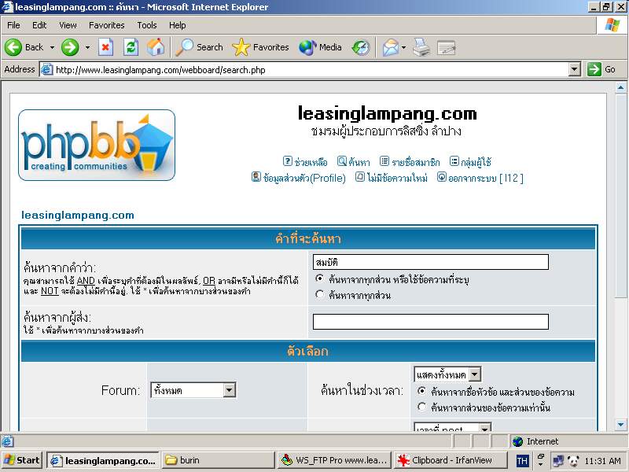
Task: Refresh the page with the toolbar icon
Action: (131, 47)
